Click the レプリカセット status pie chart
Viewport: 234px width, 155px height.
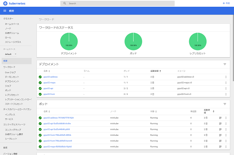[x=198, y=41]
